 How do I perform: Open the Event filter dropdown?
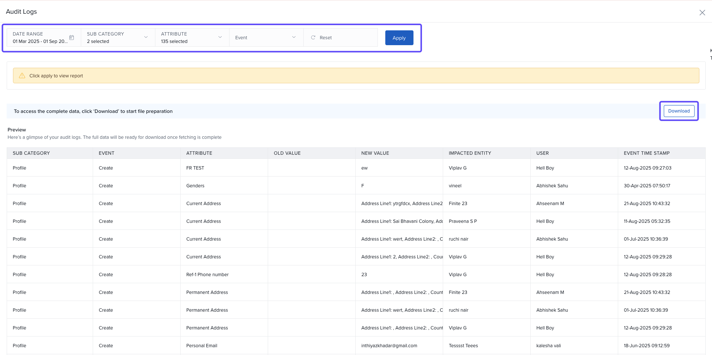click(x=266, y=38)
